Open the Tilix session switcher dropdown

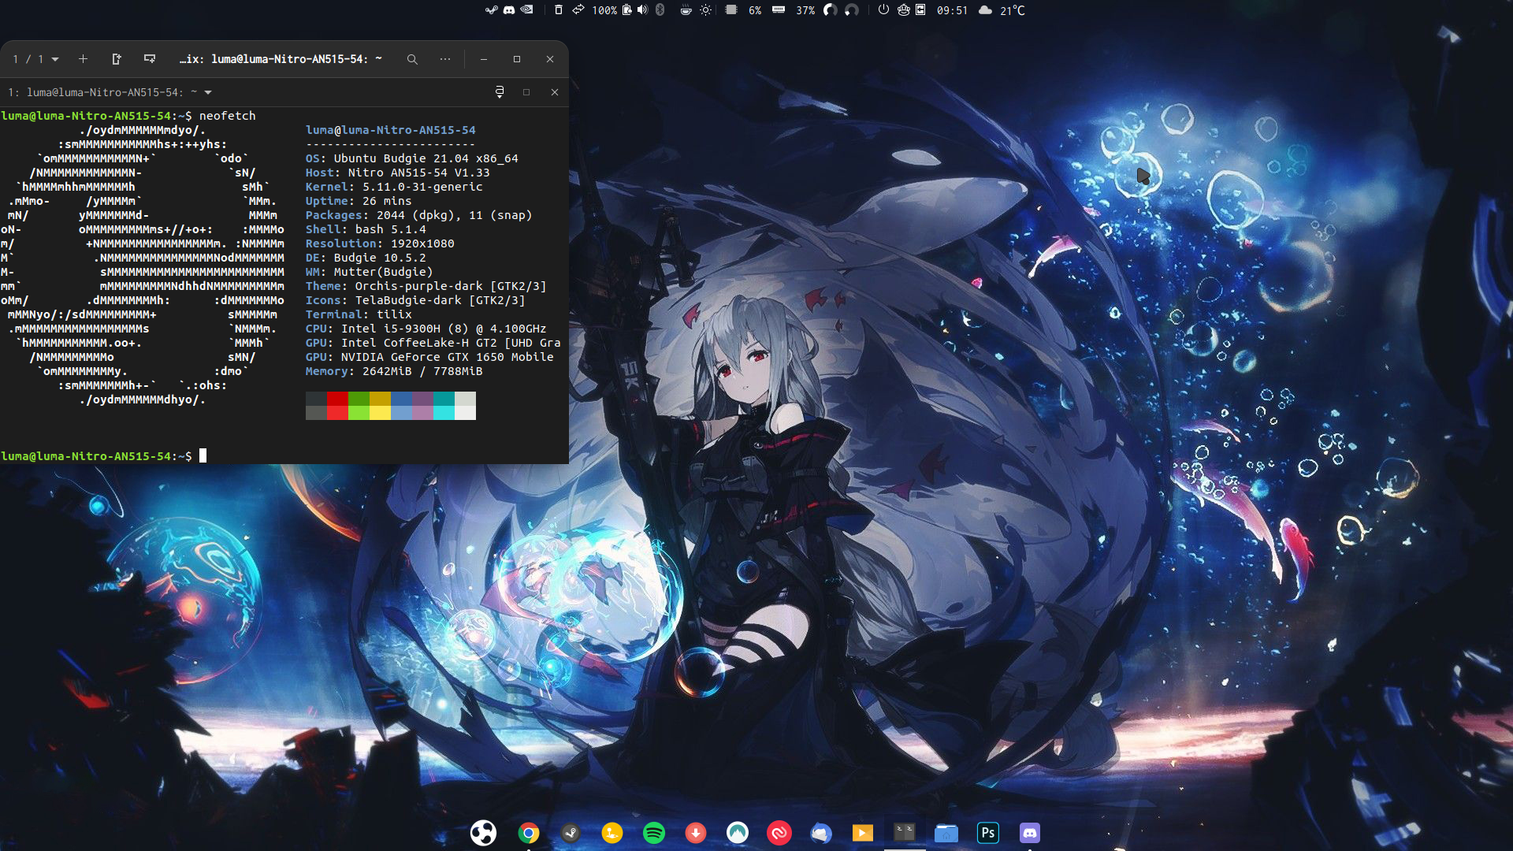coord(36,59)
